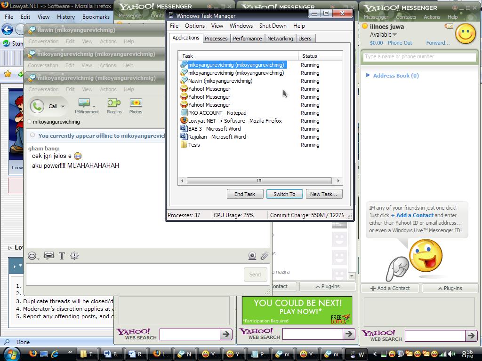Switch to the Tesis folder taskbar button
The width and height of the screenshot is (482, 361).
(88, 354)
